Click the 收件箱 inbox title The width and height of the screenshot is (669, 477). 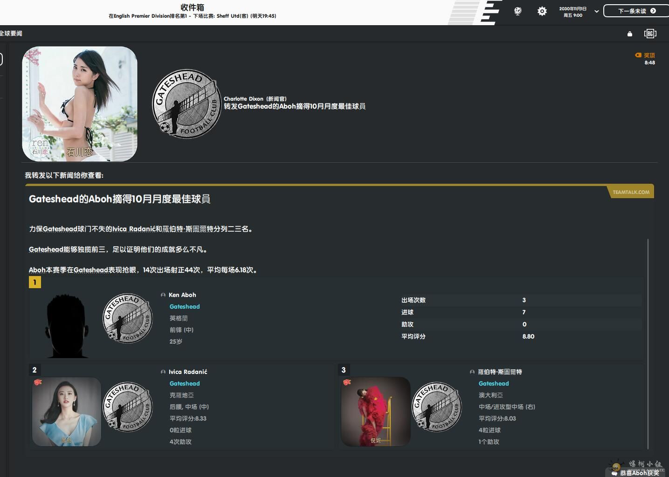(x=192, y=7)
